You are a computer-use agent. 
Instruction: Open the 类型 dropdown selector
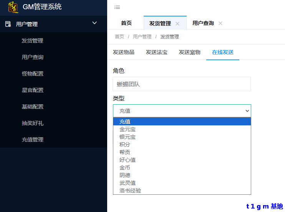[182, 111]
